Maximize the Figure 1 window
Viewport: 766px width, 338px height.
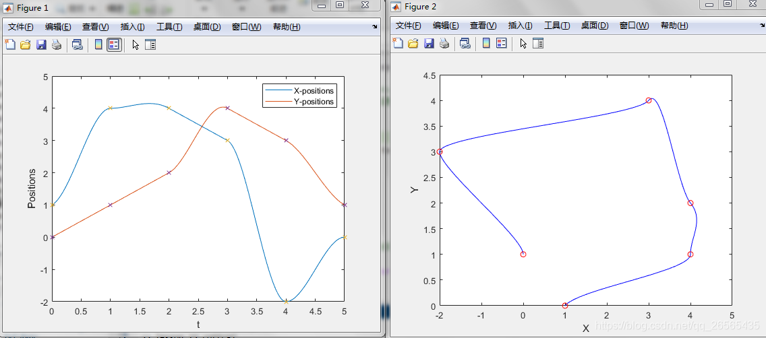[x=340, y=5]
